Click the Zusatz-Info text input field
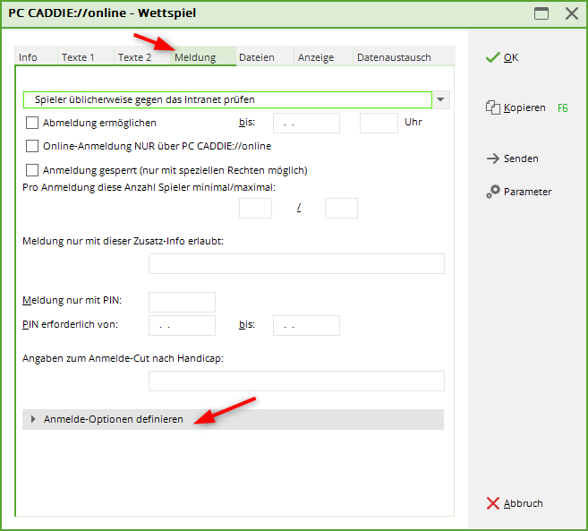This screenshot has height=531, width=588. click(296, 263)
